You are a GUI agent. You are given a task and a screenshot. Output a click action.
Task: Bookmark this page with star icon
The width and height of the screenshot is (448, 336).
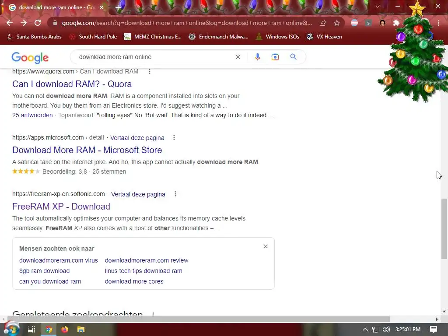point(337,23)
